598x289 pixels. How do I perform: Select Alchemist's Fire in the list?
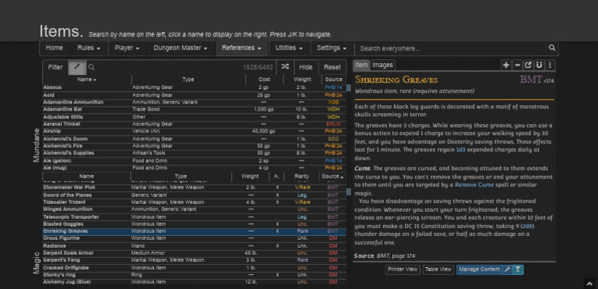coord(194,146)
